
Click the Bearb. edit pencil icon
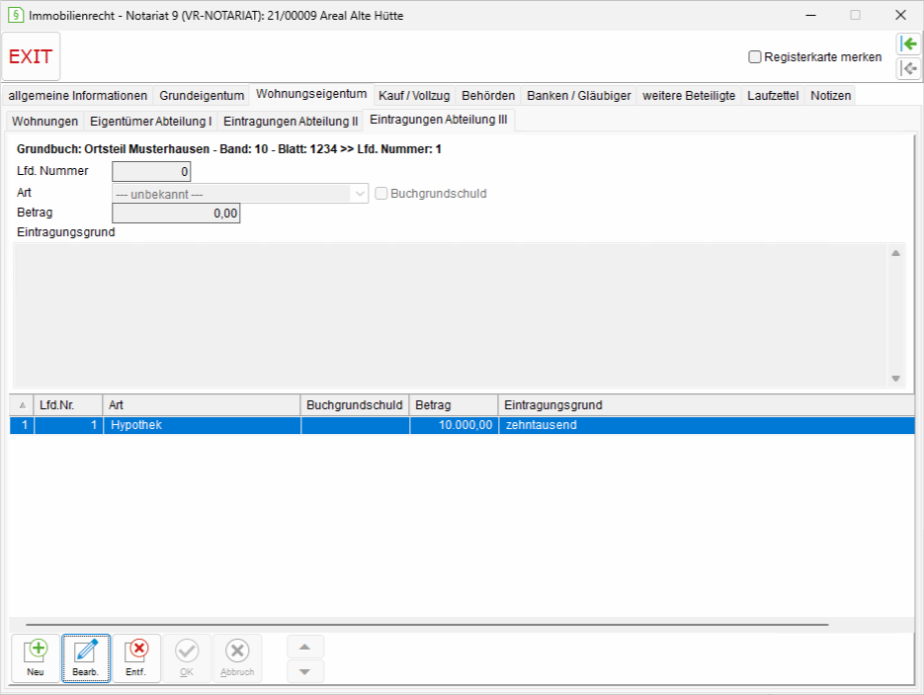click(86, 657)
